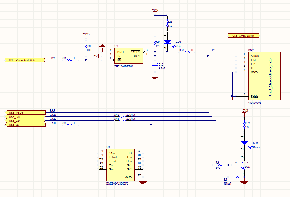Select the U3 TPS2041BDBV component body
This screenshot has height=197, width=290.
tap(128, 56)
